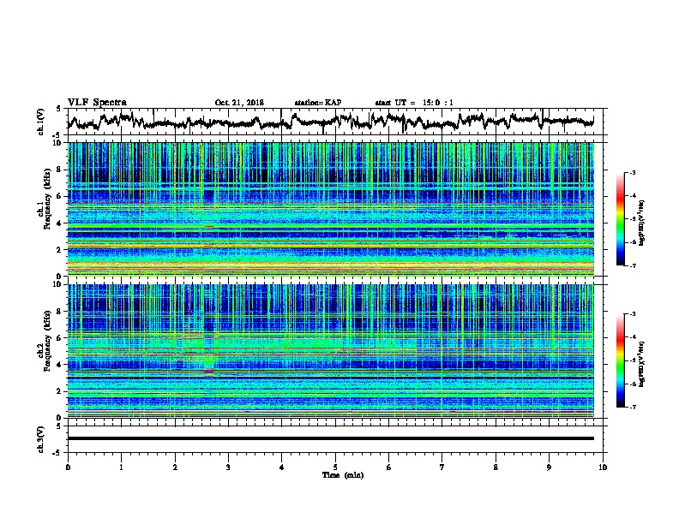Click the time axis tick label "5"
Image resolution: width=679 pixels, height=524 pixels.
click(335, 467)
